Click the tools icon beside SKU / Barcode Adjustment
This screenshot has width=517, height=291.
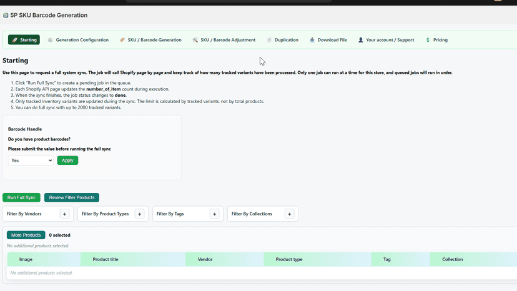tap(195, 40)
